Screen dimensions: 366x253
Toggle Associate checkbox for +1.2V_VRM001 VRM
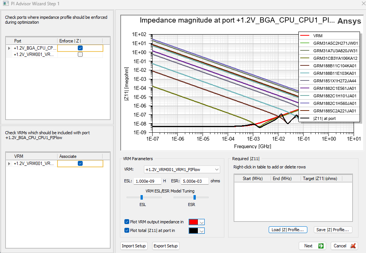click(80, 164)
